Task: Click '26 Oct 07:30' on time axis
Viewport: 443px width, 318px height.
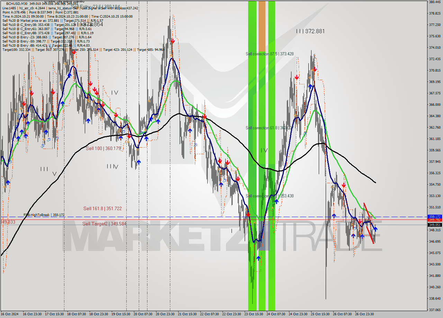Action: 342,314
